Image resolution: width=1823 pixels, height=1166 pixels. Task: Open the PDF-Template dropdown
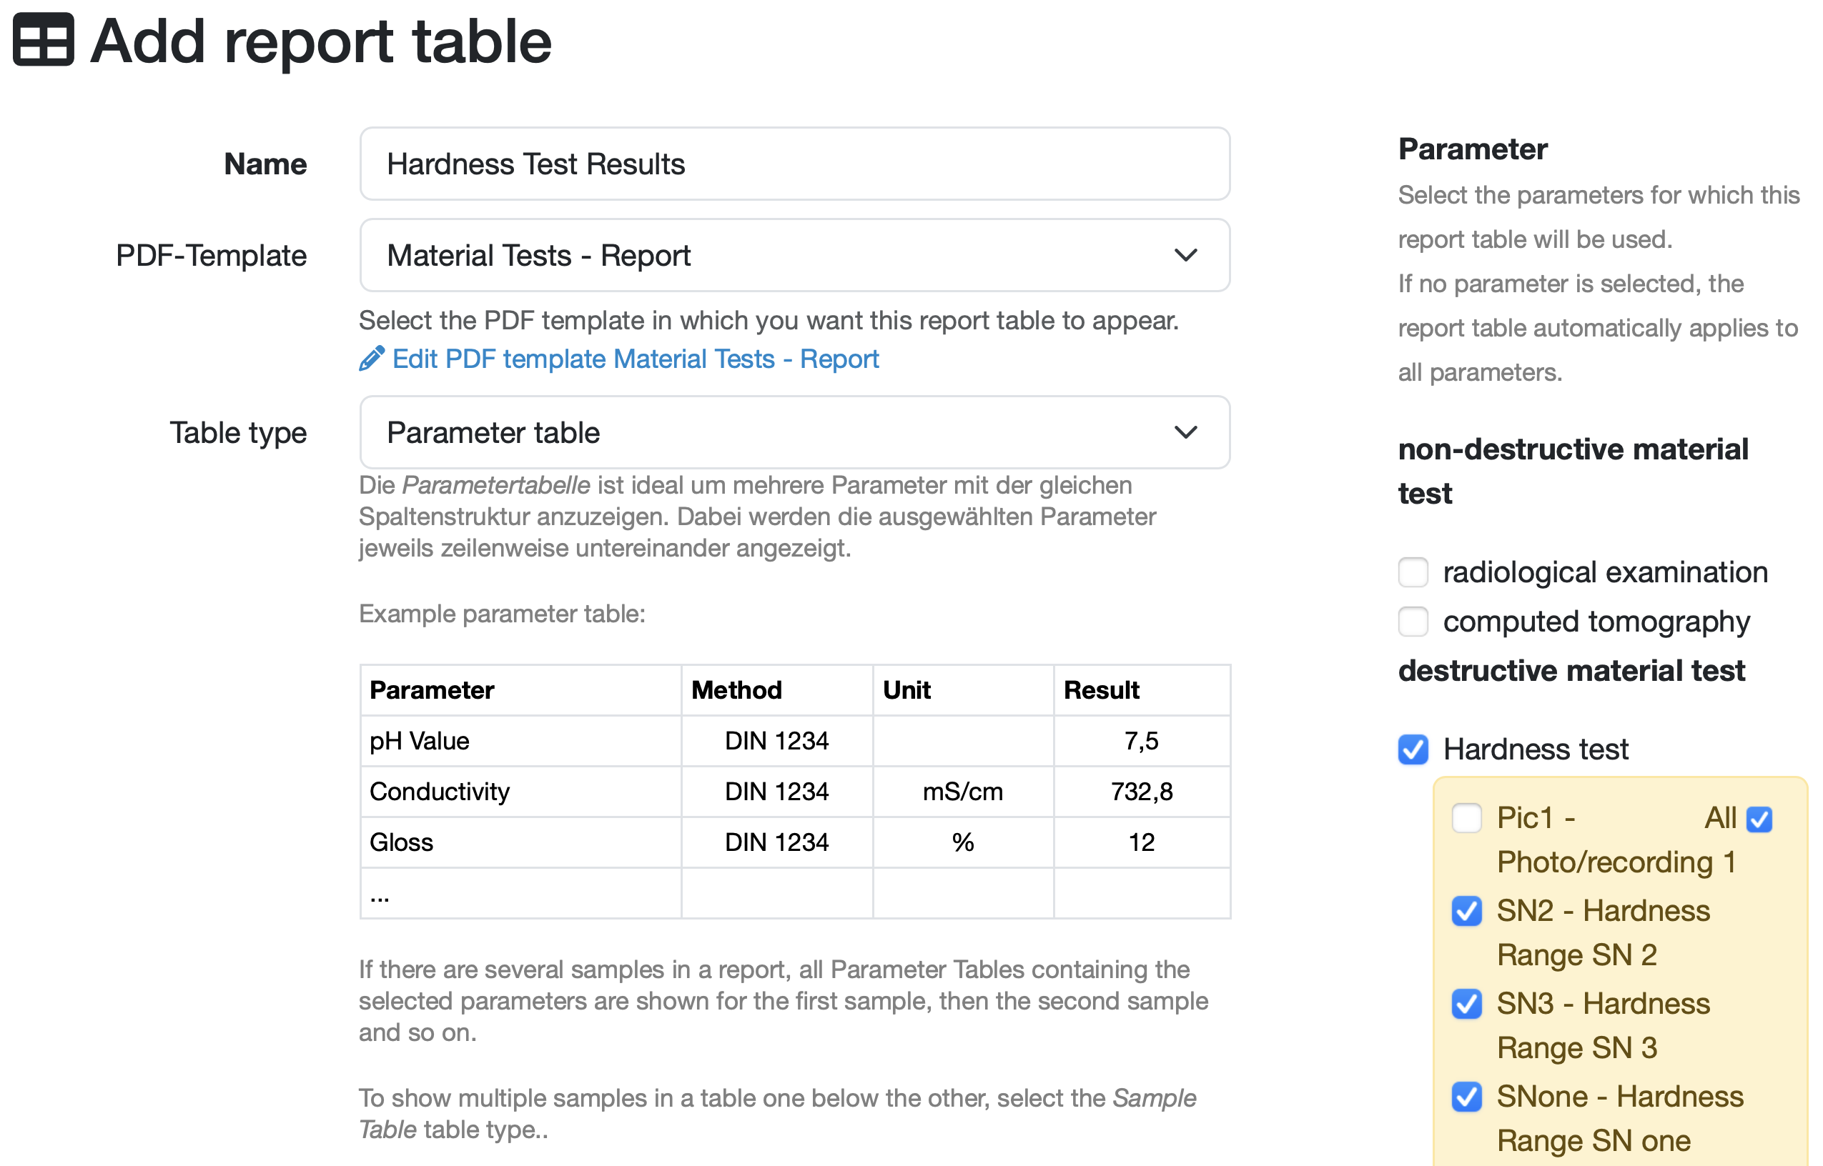point(794,256)
